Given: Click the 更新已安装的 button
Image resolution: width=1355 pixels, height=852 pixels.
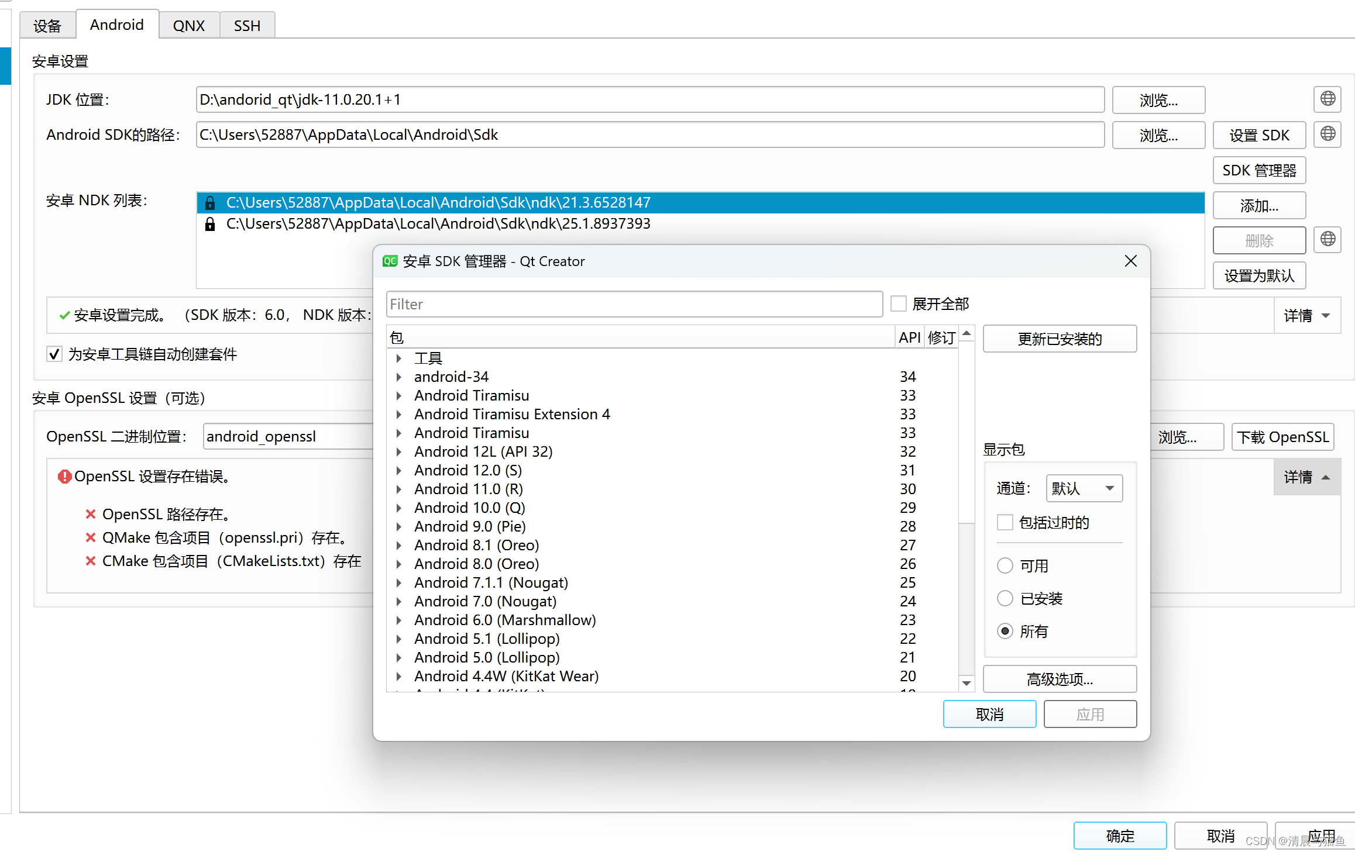Looking at the screenshot, I should [1059, 339].
